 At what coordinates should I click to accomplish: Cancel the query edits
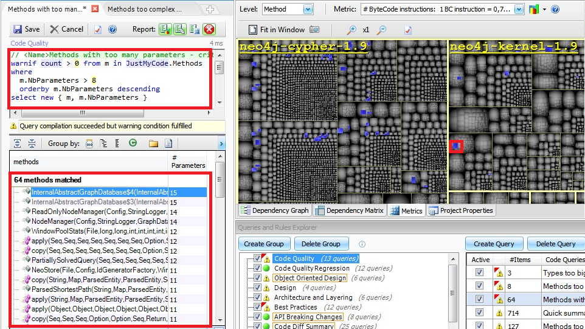click(67, 29)
